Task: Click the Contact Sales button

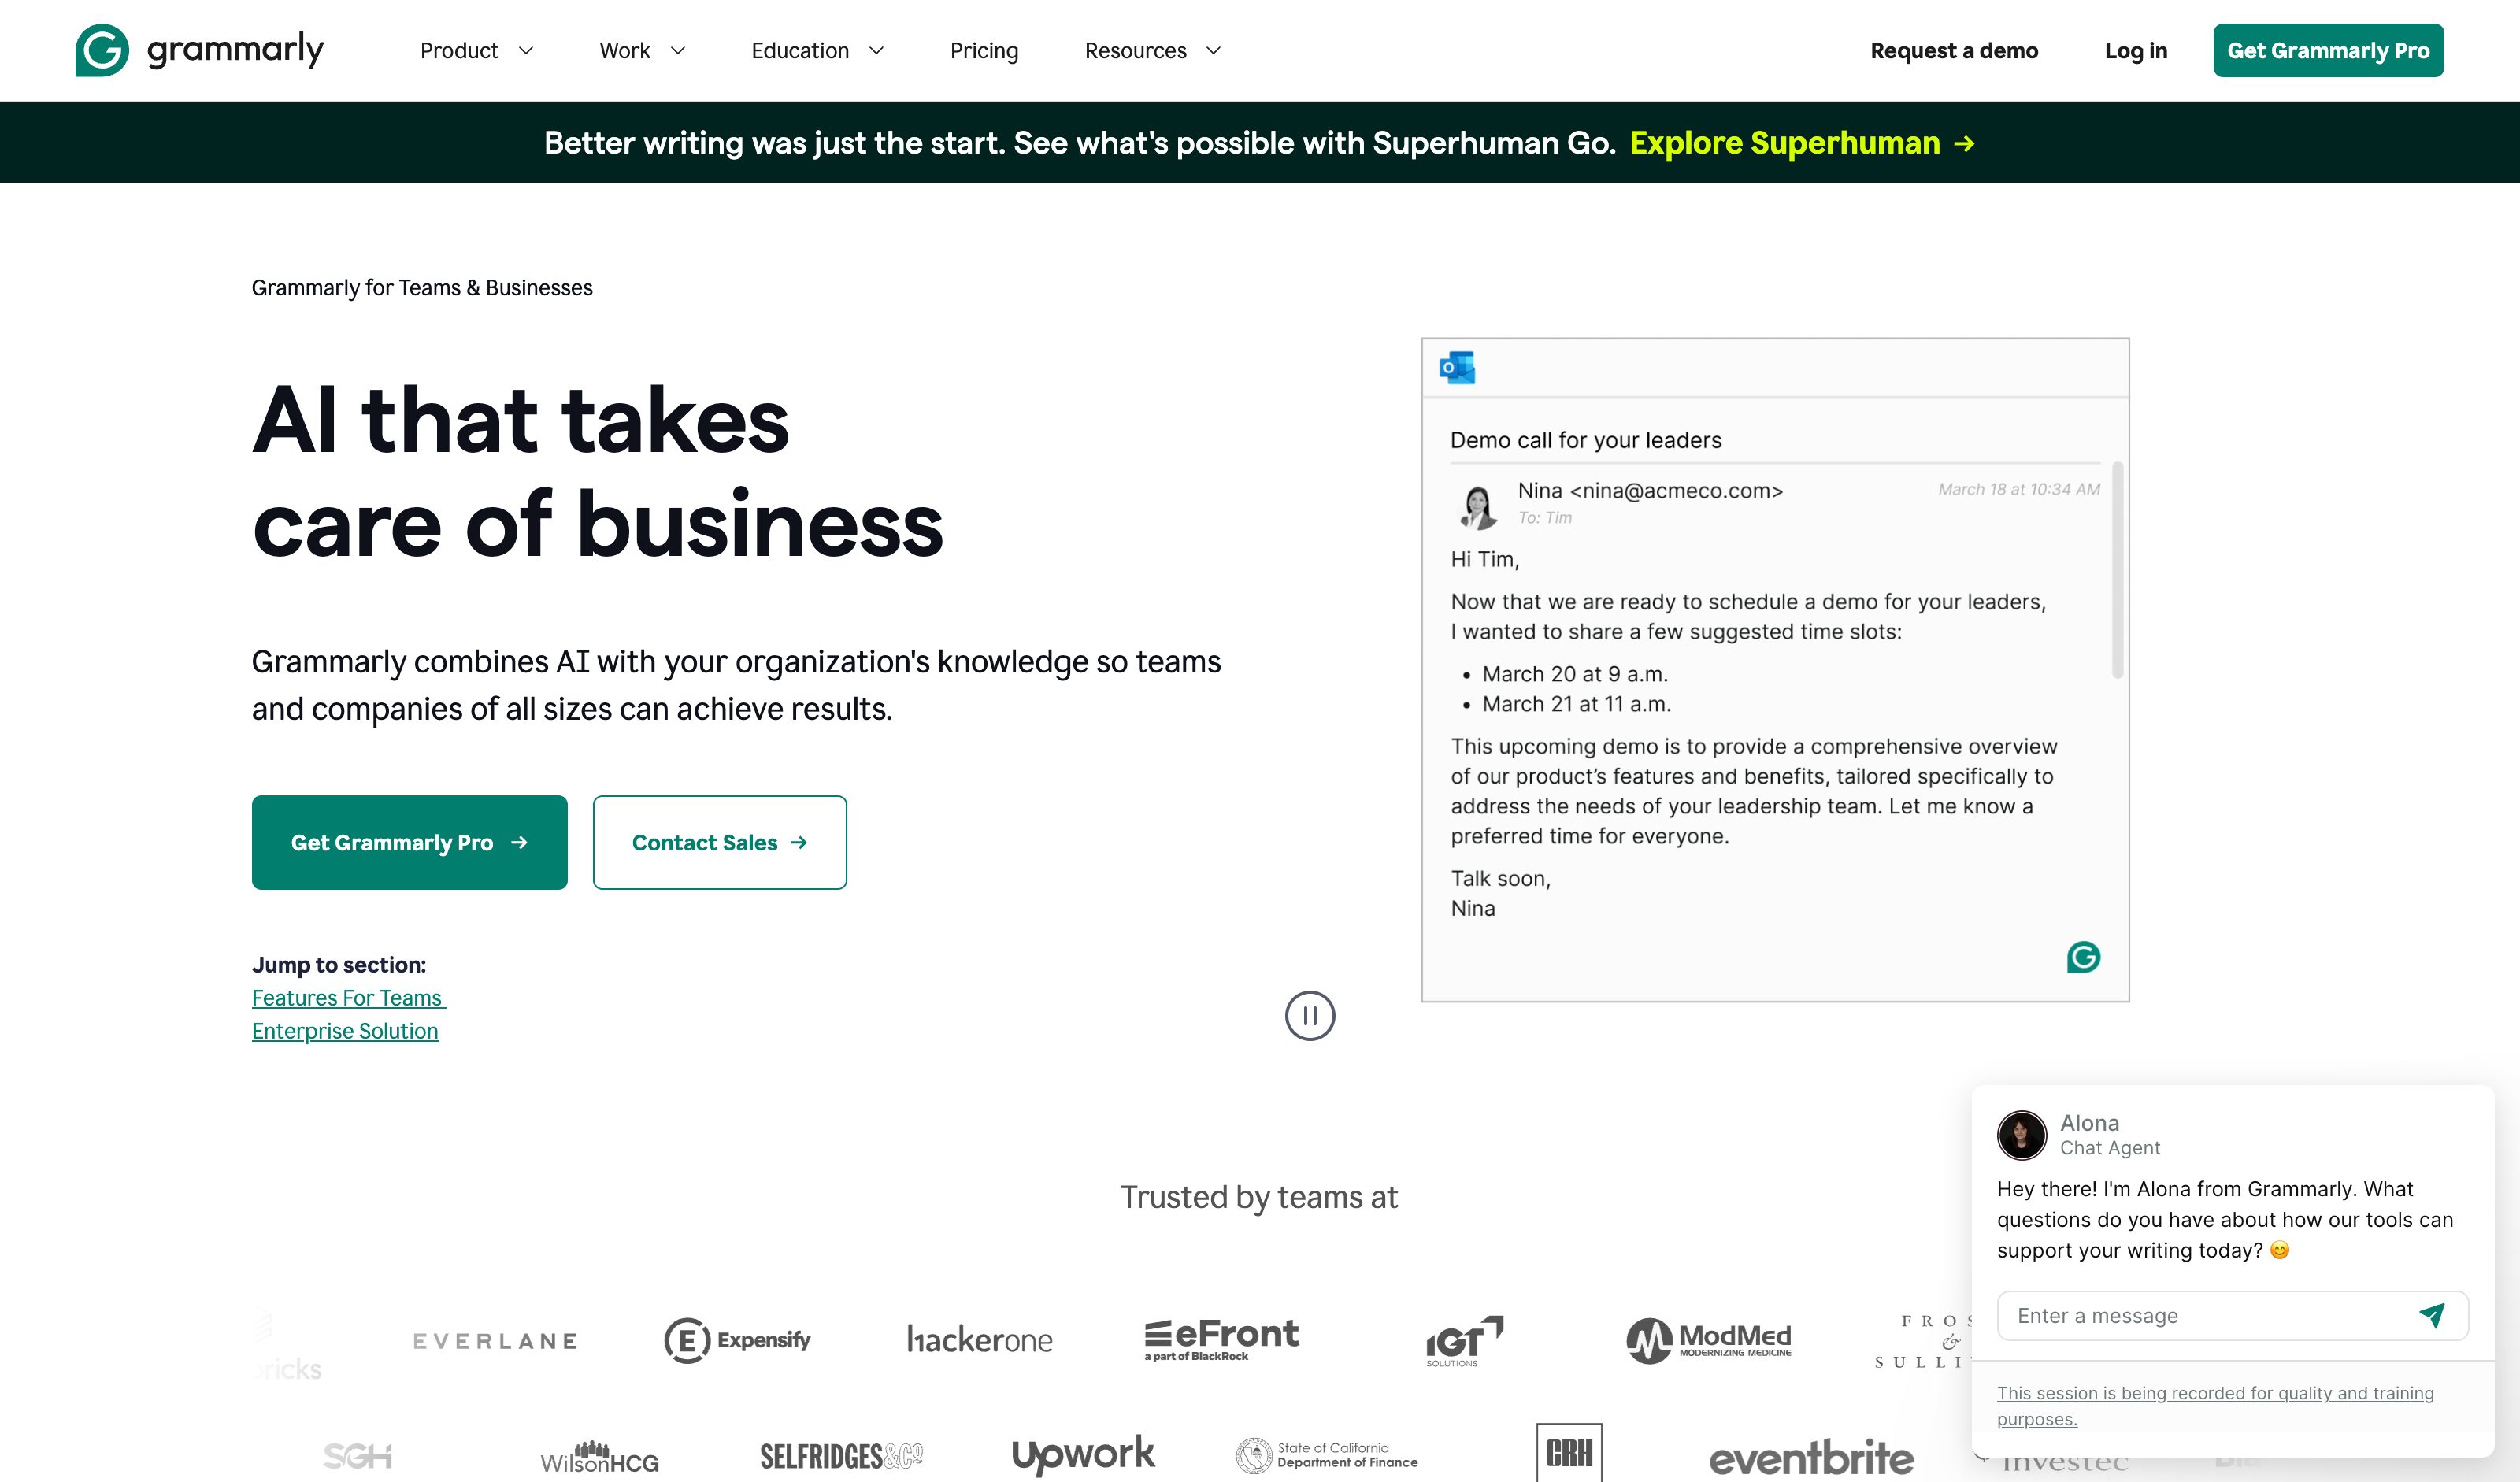Action: tap(719, 842)
